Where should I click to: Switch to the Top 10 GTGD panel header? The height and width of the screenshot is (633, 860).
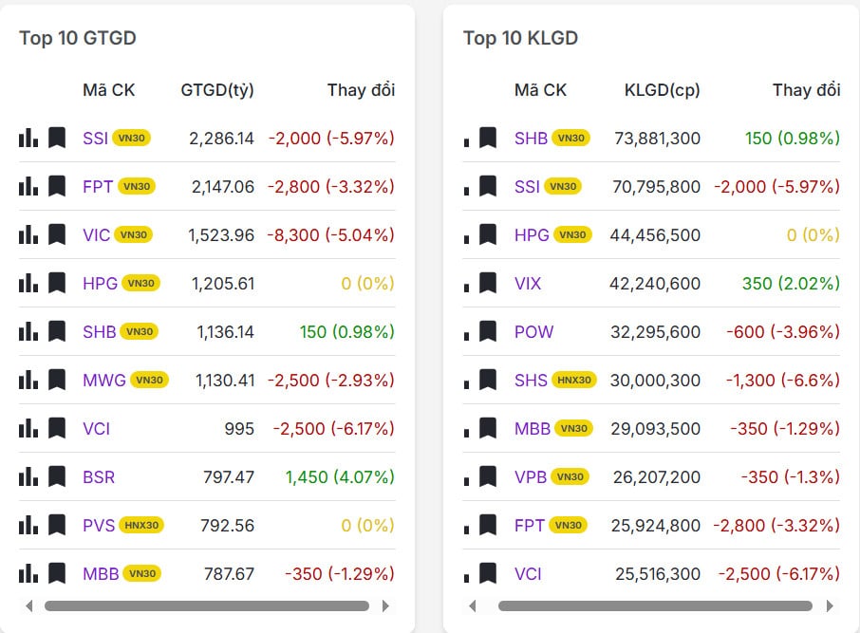[77, 39]
